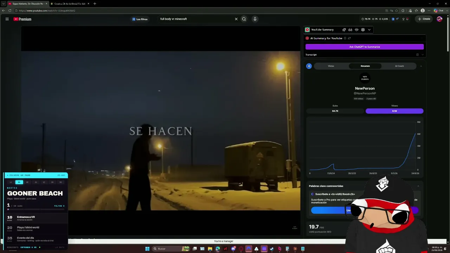Start voice search with the microphone
The height and width of the screenshot is (253, 450).
click(x=255, y=19)
